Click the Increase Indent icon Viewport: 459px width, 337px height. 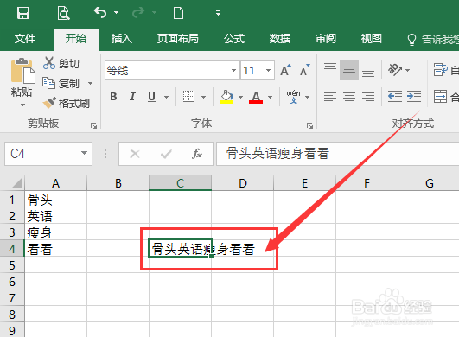pos(414,96)
